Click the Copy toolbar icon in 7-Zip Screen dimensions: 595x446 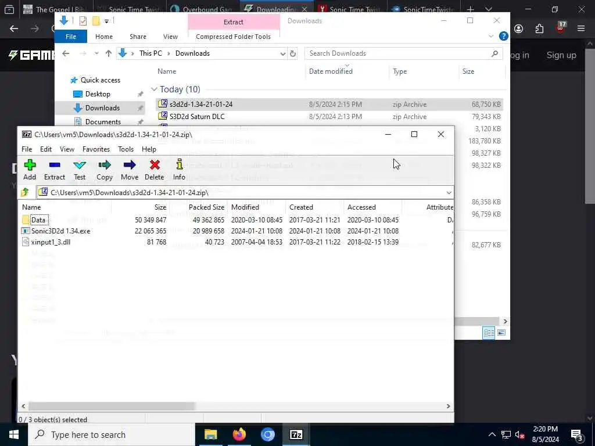pos(105,170)
